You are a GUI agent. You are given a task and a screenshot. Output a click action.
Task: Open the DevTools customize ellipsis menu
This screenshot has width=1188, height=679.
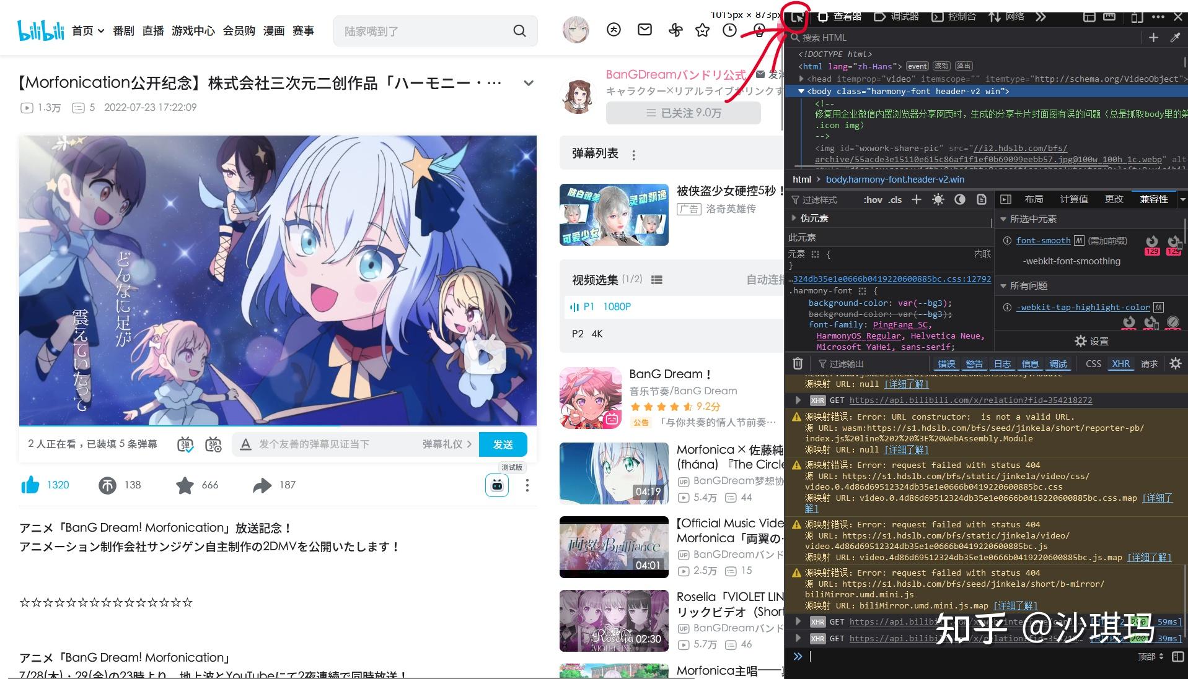pyautogui.click(x=1158, y=17)
